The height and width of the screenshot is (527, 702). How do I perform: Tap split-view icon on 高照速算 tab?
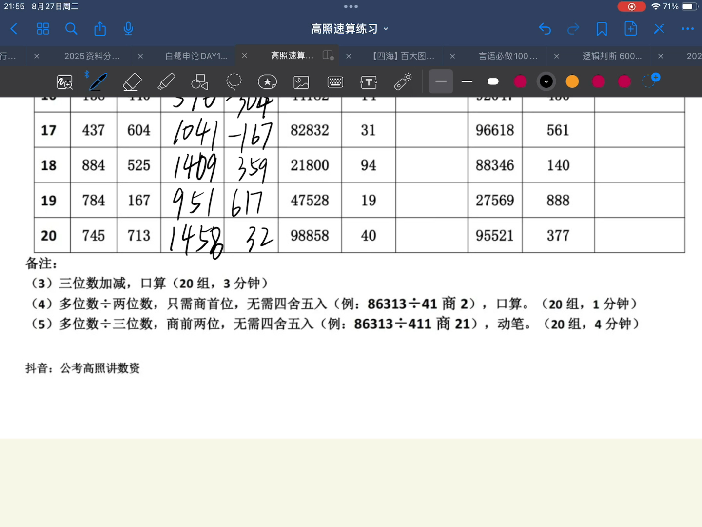329,56
